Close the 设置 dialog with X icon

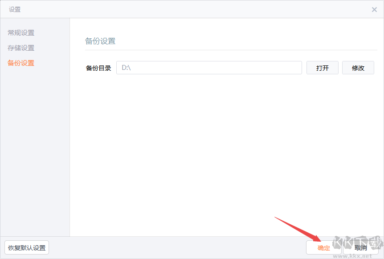(374, 9)
